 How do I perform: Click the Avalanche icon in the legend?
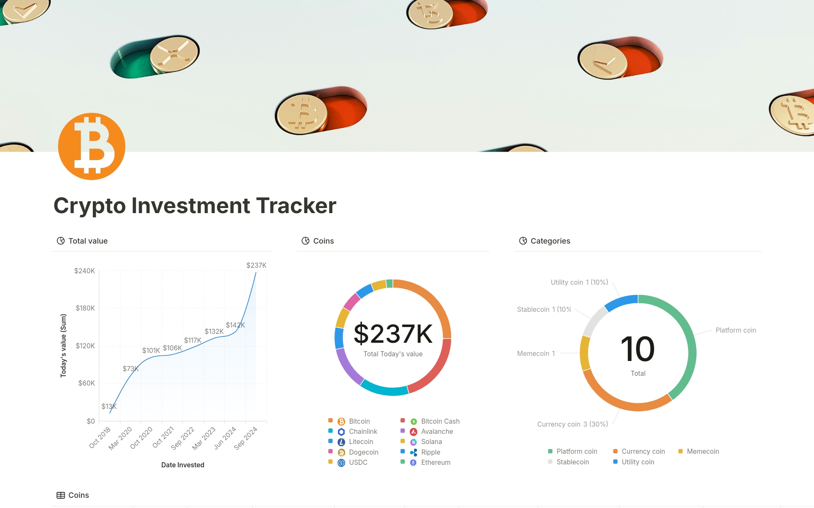click(x=413, y=431)
